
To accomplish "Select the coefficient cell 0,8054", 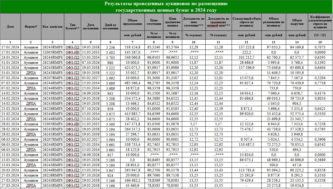I will pyautogui.click(x=320, y=98).
